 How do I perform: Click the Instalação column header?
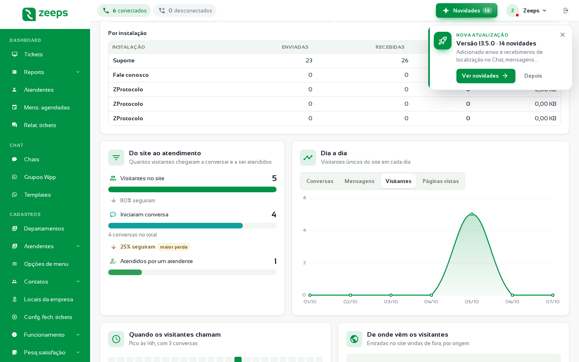click(129, 47)
